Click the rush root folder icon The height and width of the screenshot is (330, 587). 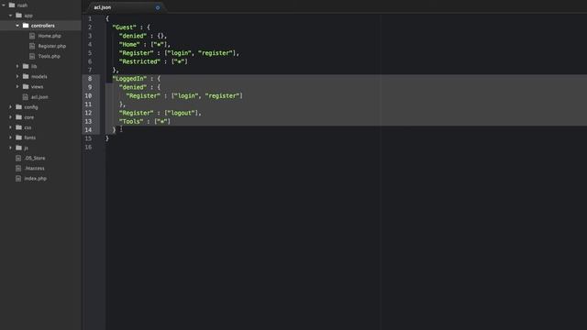pyautogui.click(x=12, y=5)
